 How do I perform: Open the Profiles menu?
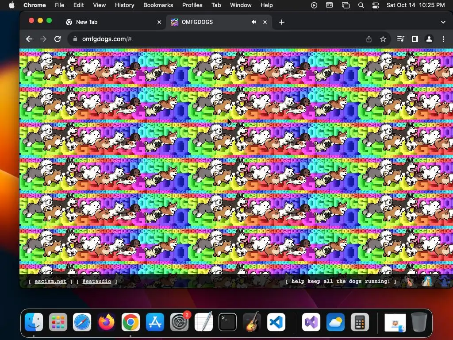[192, 5]
